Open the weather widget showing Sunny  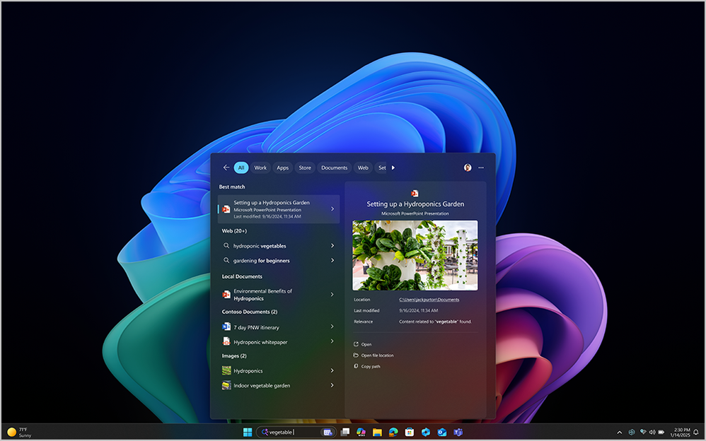pos(20,433)
